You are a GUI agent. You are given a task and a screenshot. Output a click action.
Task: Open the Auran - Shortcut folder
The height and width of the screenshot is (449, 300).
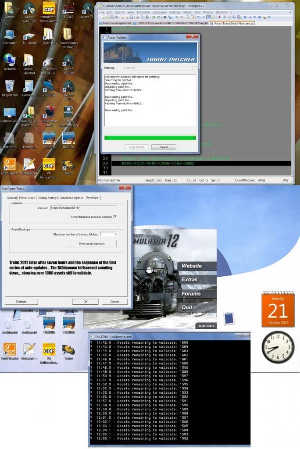[x=29, y=64]
